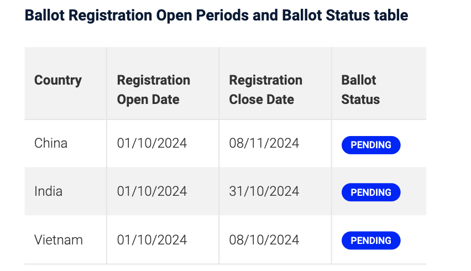
Task: Select the Ballot Status column header
Action: coord(360,90)
